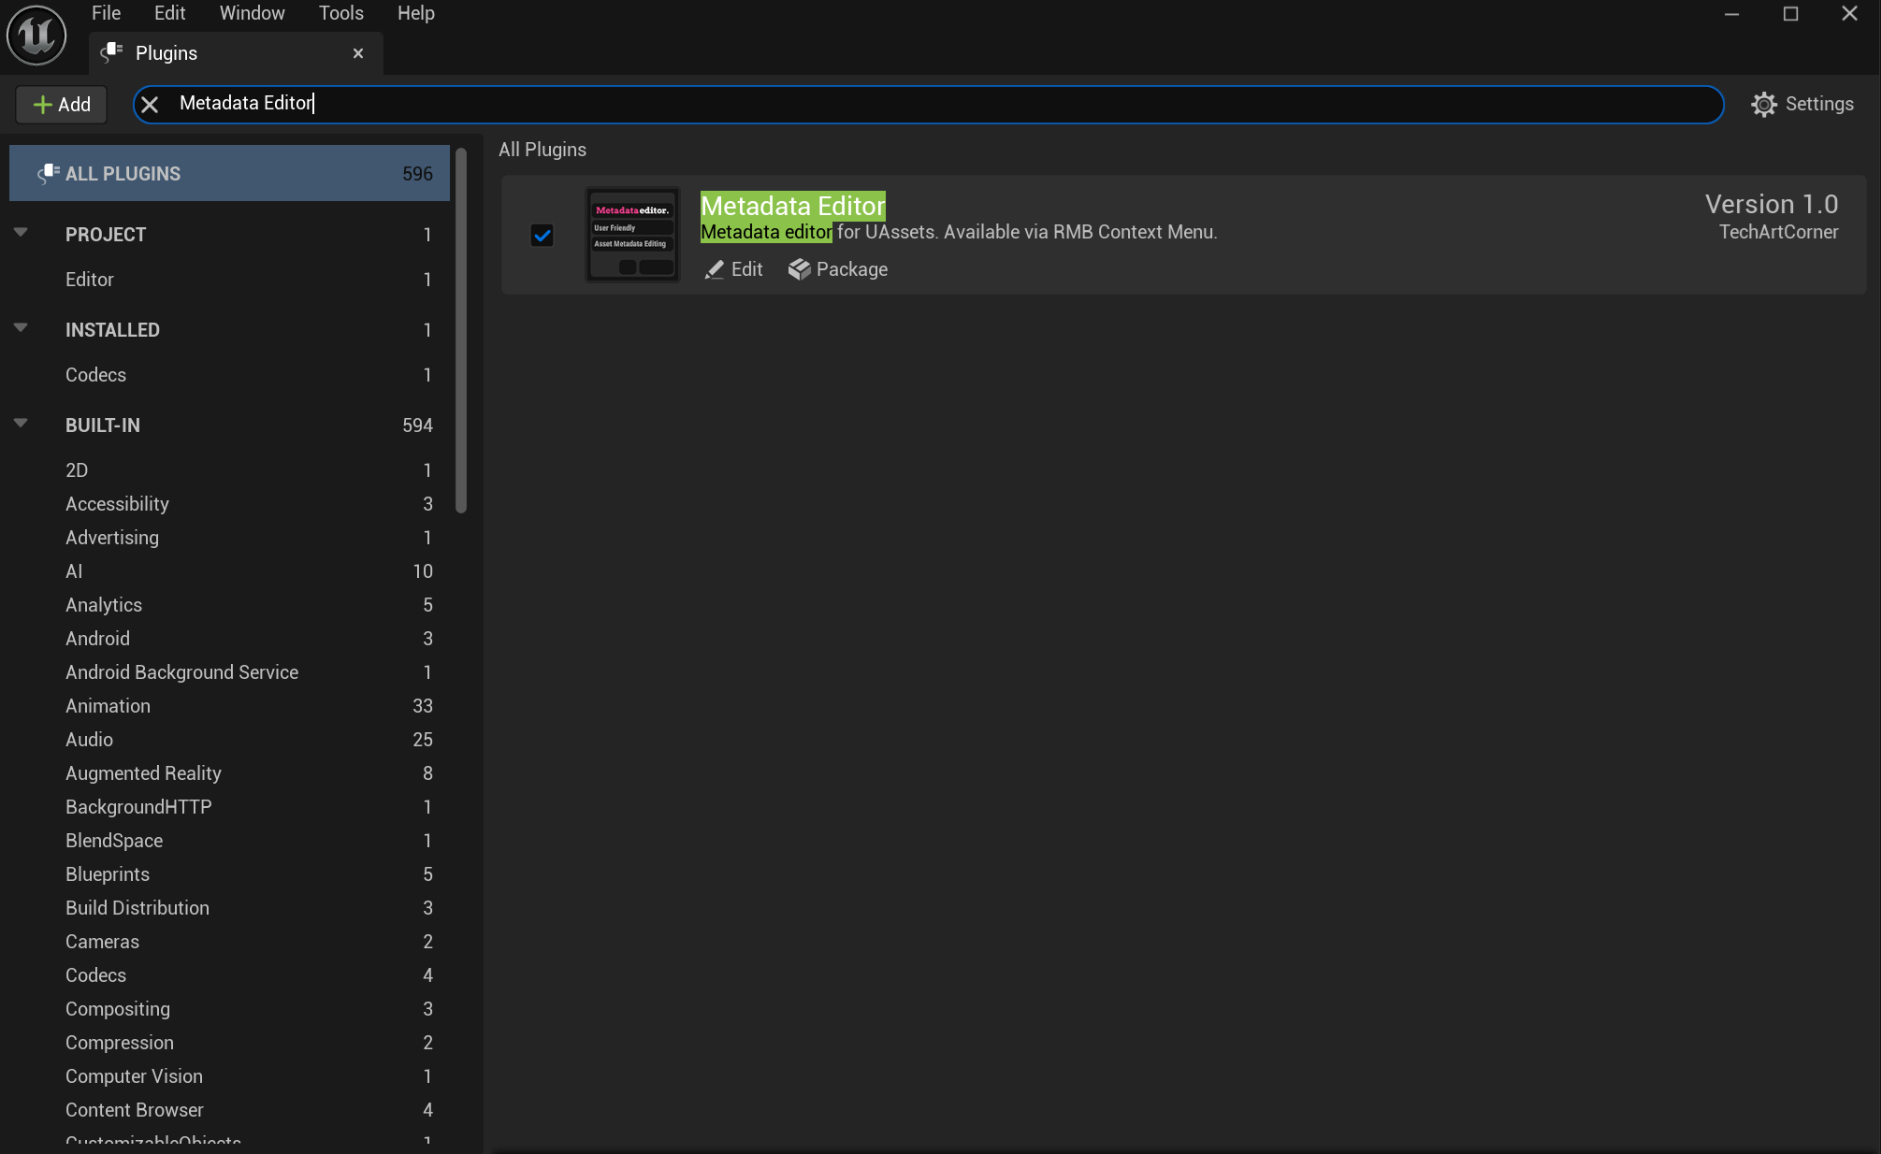The height and width of the screenshot is (1154, 1881).
Task: Select the Plugins tab
Action: [236, 53]
